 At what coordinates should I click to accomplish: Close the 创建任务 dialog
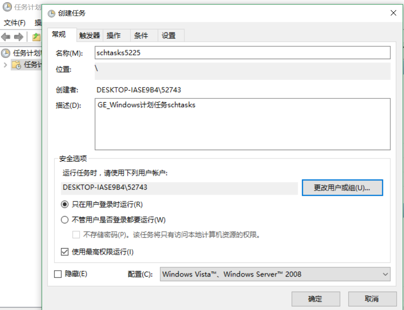[393, 13]
